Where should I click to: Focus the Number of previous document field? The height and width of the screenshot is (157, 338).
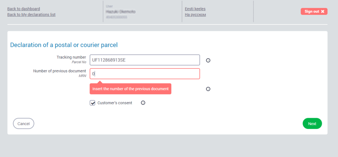pyautogui.click(x=145, y=74)
